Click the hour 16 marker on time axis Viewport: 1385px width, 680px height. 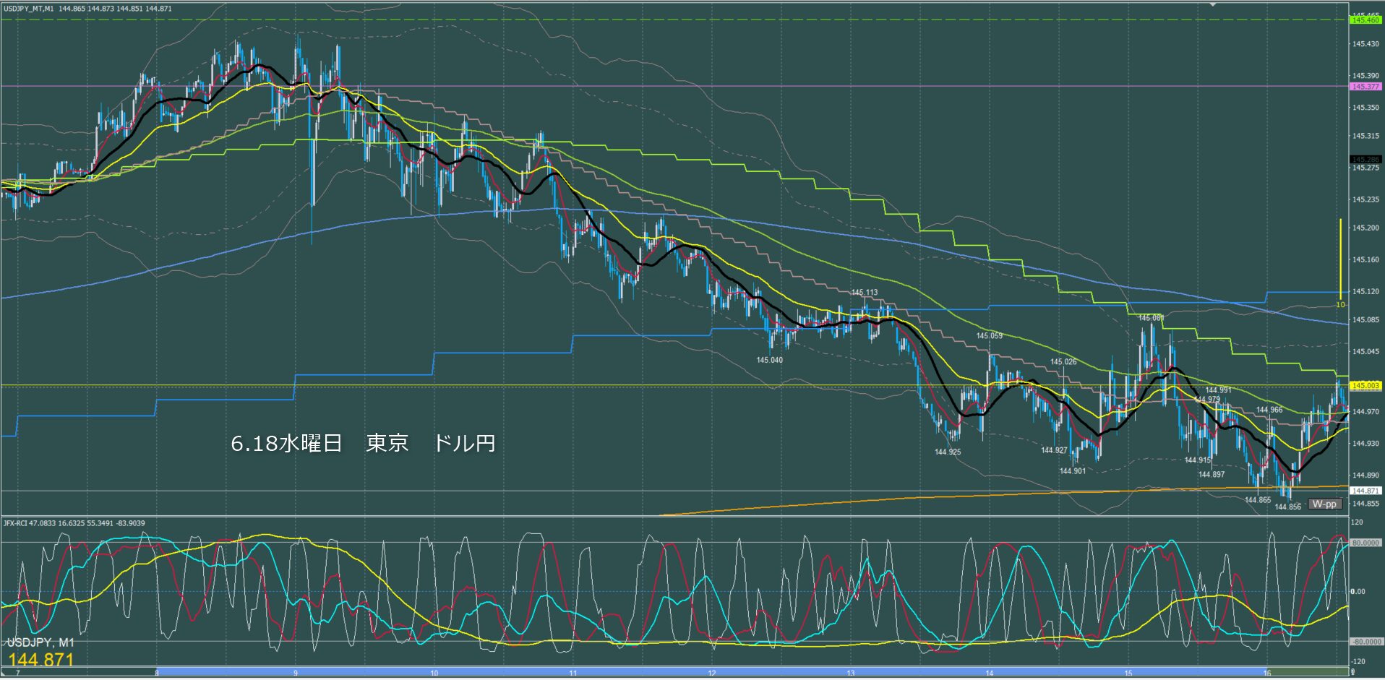tap(1266, 673)
